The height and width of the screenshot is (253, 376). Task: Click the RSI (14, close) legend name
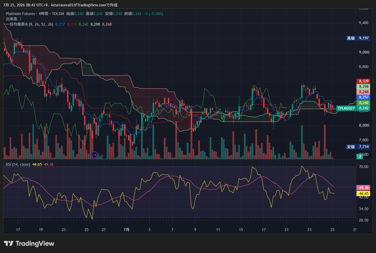click(18, 164)
